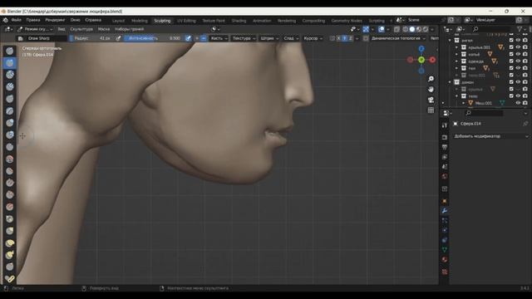Select the Draw Sharp brush tool
This screenshot has width=532, height=299.
click(10, 63)
